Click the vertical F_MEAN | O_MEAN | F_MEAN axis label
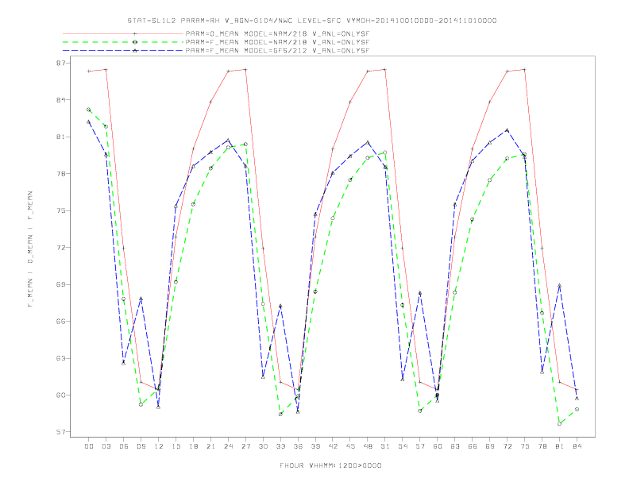629x486 pixels. pyautogui.click(x=30, y=249)
